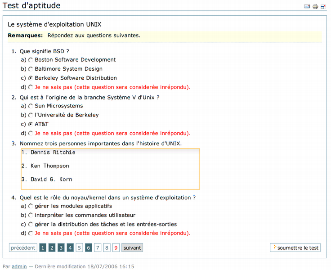Go to next page with 'suivant'
The image size is (331, 270).
(x=132, y=247)
